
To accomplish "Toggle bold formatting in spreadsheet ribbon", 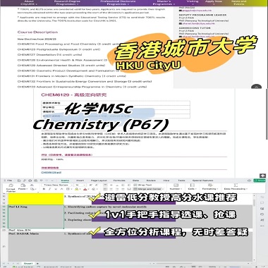I will (44, 189).
